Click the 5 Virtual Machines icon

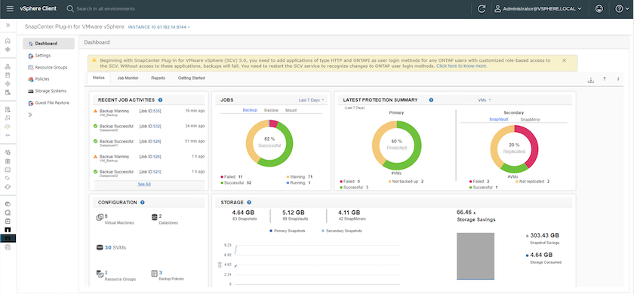point(100,218)
